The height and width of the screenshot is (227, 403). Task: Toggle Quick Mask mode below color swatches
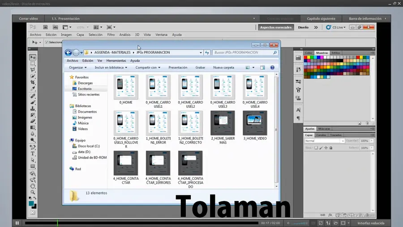point(33,213)
